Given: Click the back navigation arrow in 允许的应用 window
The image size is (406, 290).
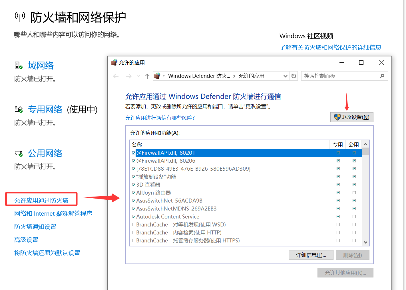Looking at the screenshot, I should coord(116,76).
